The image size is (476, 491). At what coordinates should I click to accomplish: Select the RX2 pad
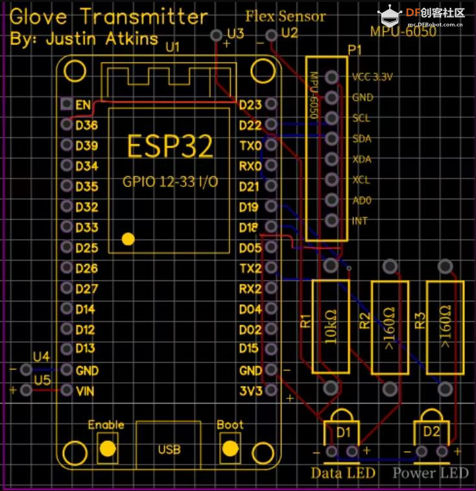(271, 288)
